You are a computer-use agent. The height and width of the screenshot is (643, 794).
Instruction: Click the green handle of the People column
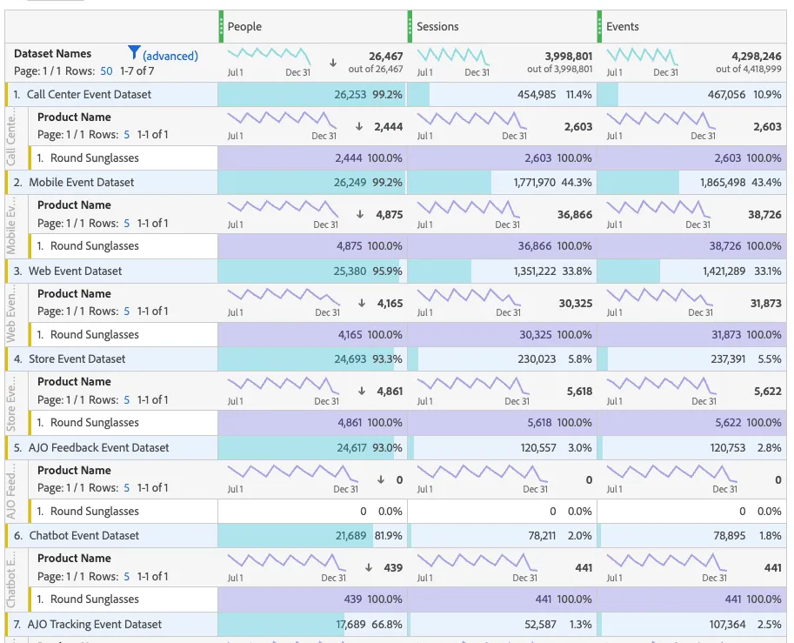(221, 26)
